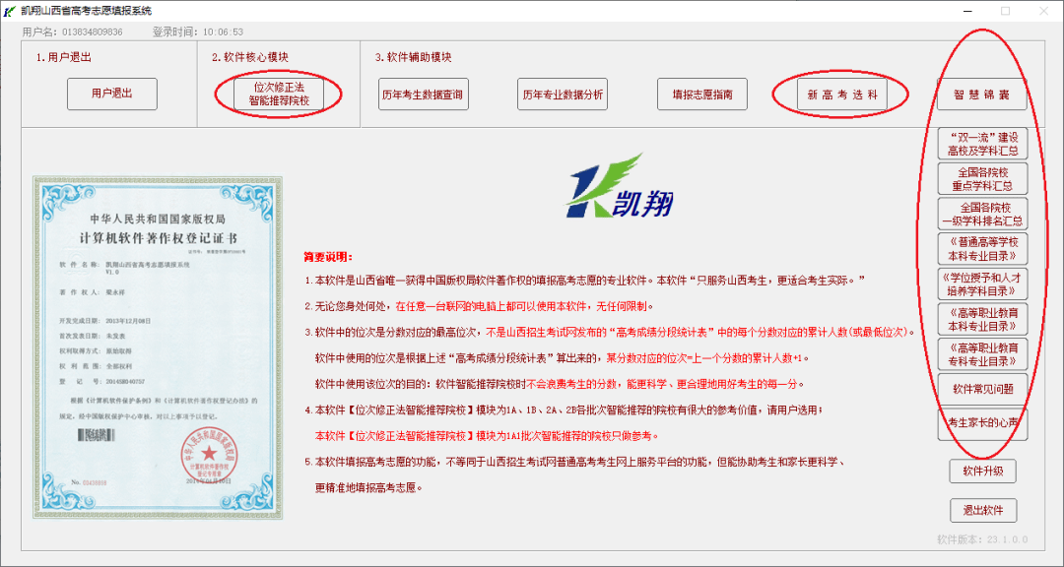This screenshot has width=1064, height=567.
Task: Minimize the application window
Action: click(967, 11)
